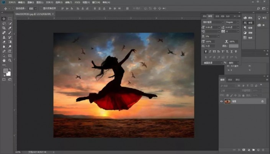The width and height of the screenshot is (270, 154).
Task: Select the Rectangular Marquee tool
Action: tap(10, 19)
